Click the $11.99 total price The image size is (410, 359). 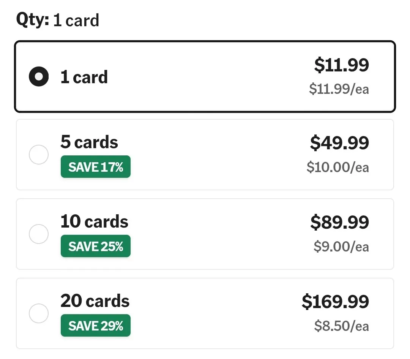click(x=341, y=65)
